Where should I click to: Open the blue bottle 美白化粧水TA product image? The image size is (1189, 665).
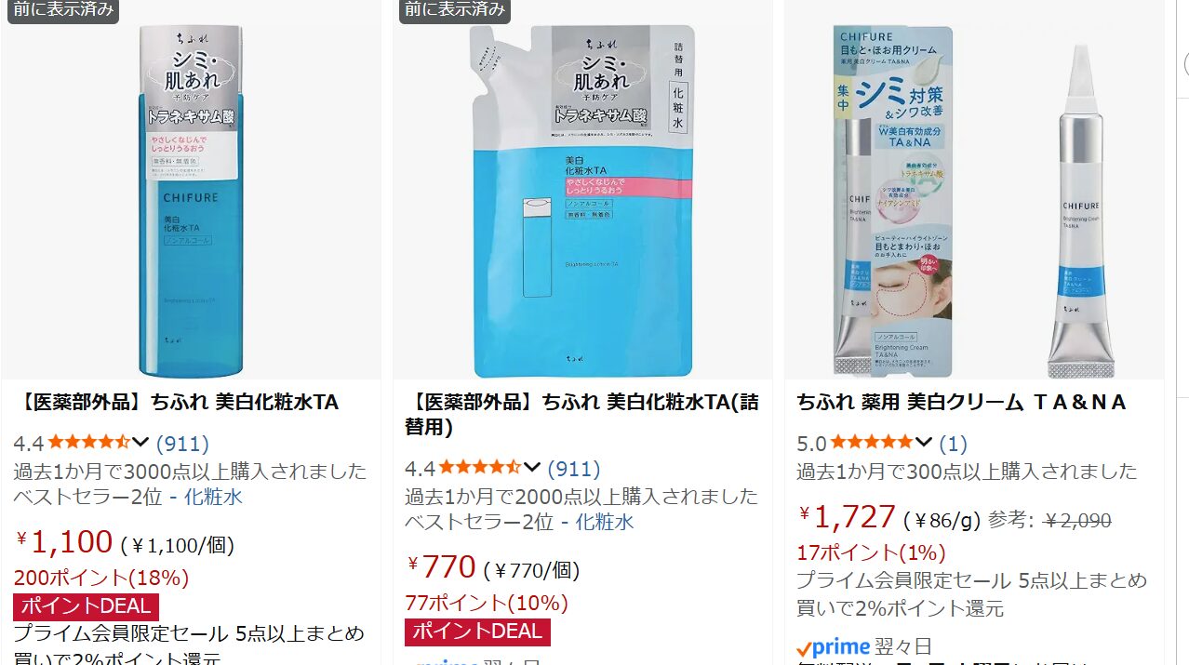(191, 200)
